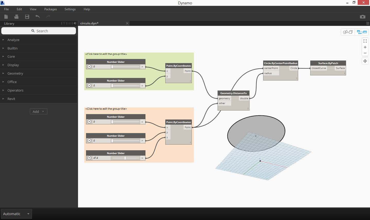Enable Pan mode with four-arrow icon
The width and height of the screenshot is (370, 220).
tap(365, 61)
